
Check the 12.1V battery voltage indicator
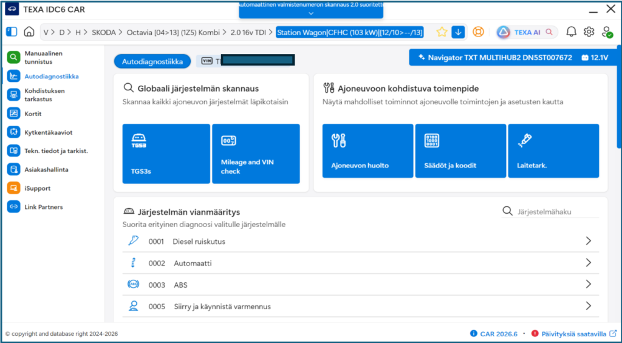[595, 58]
